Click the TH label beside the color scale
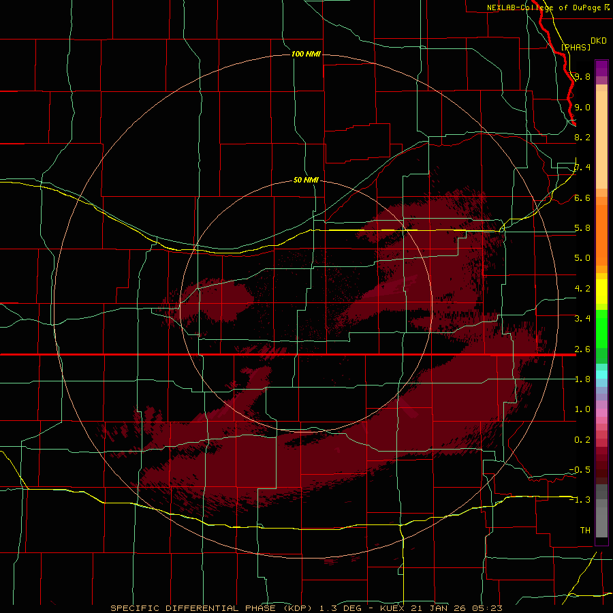The image size is (613, 613). [585, 531]
